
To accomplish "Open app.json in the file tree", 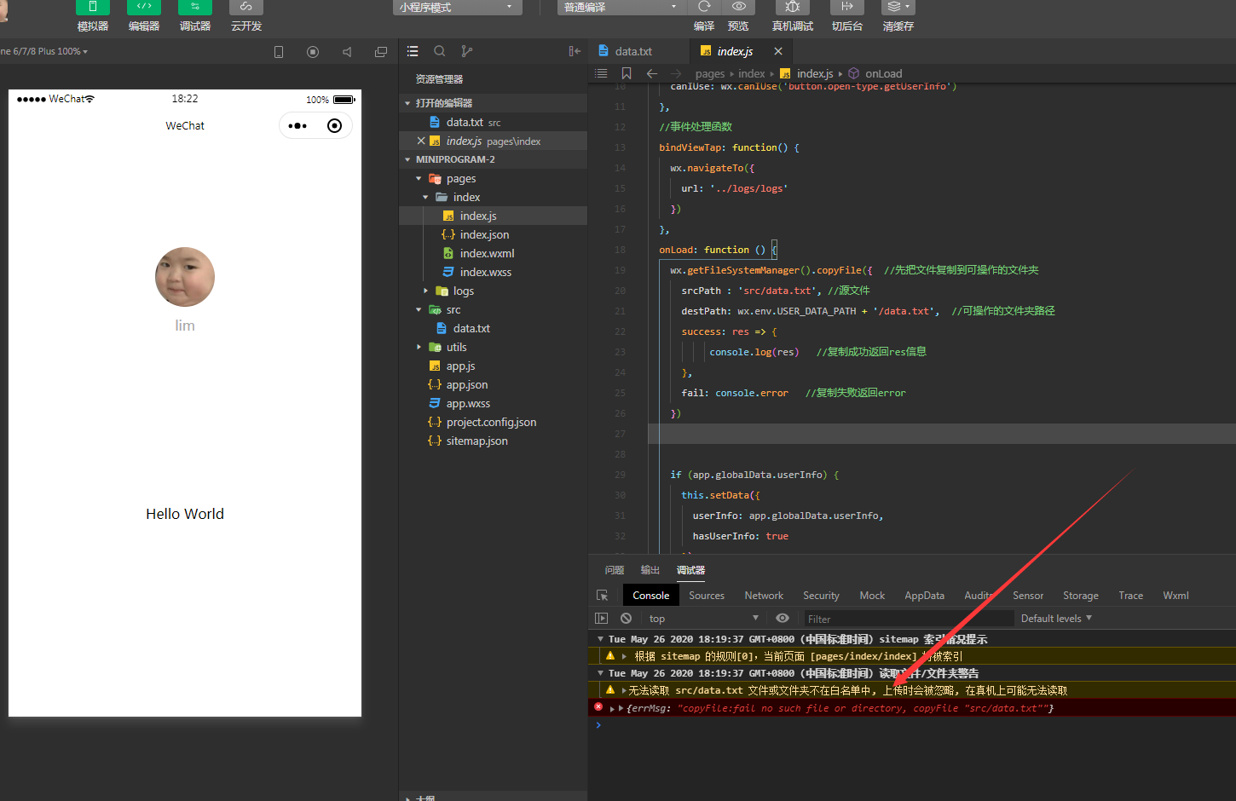I will (467, 385).
